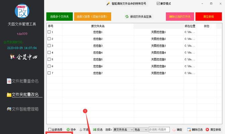Viewport: 225px width, 134px height.
Task: Click the anchor icon for 不选
Action: pos(81,130)
